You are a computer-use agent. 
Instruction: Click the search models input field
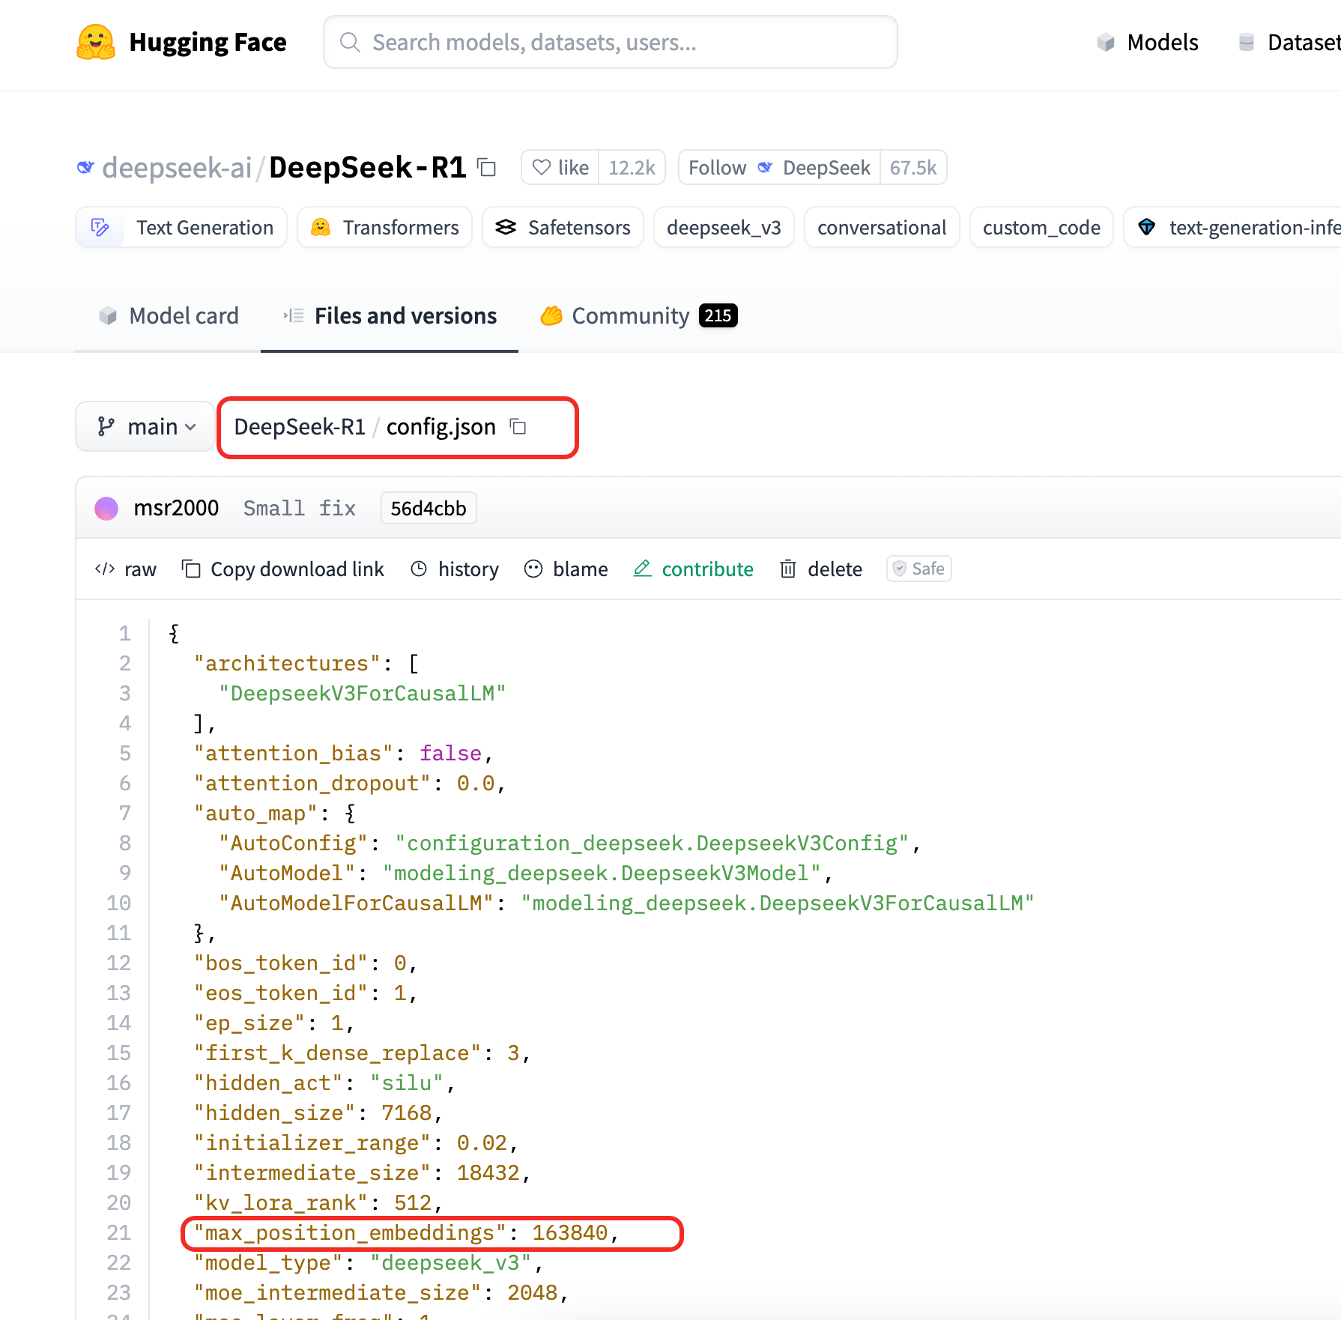click(x=611, y=42)
